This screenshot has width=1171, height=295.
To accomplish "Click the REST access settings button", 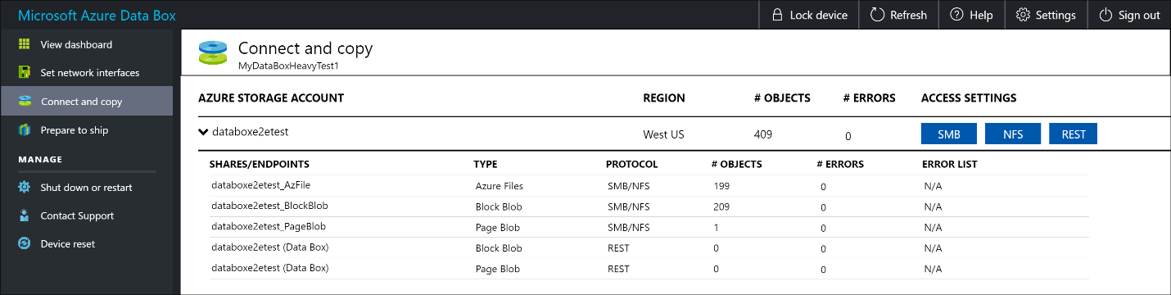I will tap(1073, 134).
